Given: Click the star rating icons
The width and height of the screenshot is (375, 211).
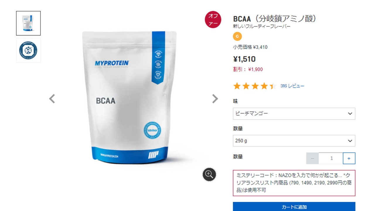Looking at the screenshot, I should (255, 86).
